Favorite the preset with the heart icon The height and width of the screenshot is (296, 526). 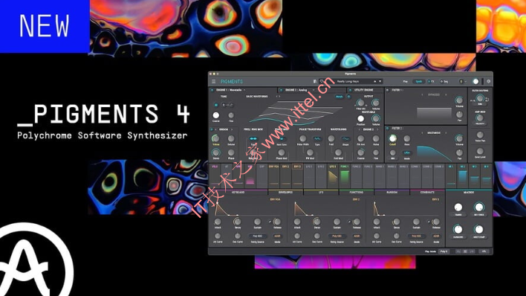[322, 81]
